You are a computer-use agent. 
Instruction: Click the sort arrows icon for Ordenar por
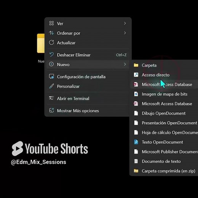pyautogui.click(x=51, y=33)
